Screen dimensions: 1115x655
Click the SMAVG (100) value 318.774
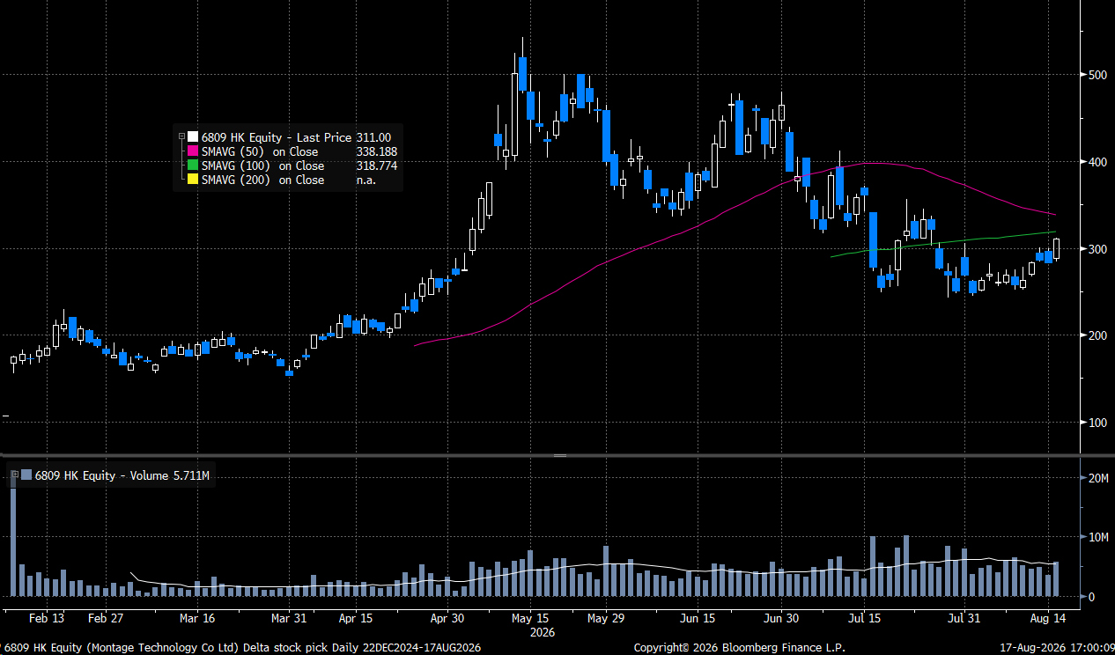[x=376, y=166]
